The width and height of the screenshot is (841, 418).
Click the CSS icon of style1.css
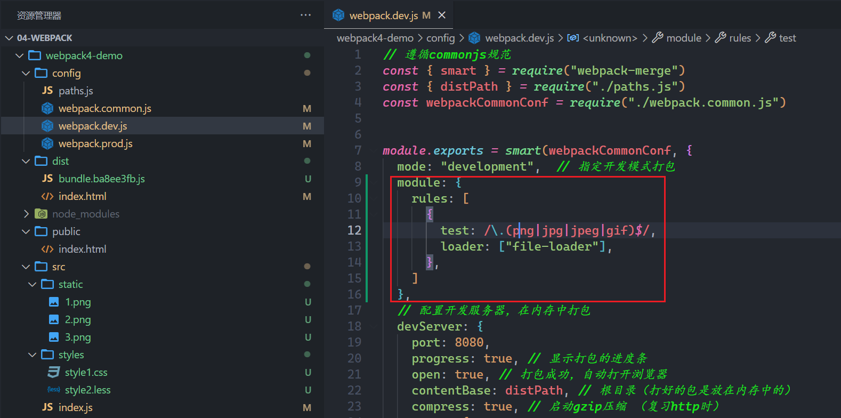coord(54,372)
